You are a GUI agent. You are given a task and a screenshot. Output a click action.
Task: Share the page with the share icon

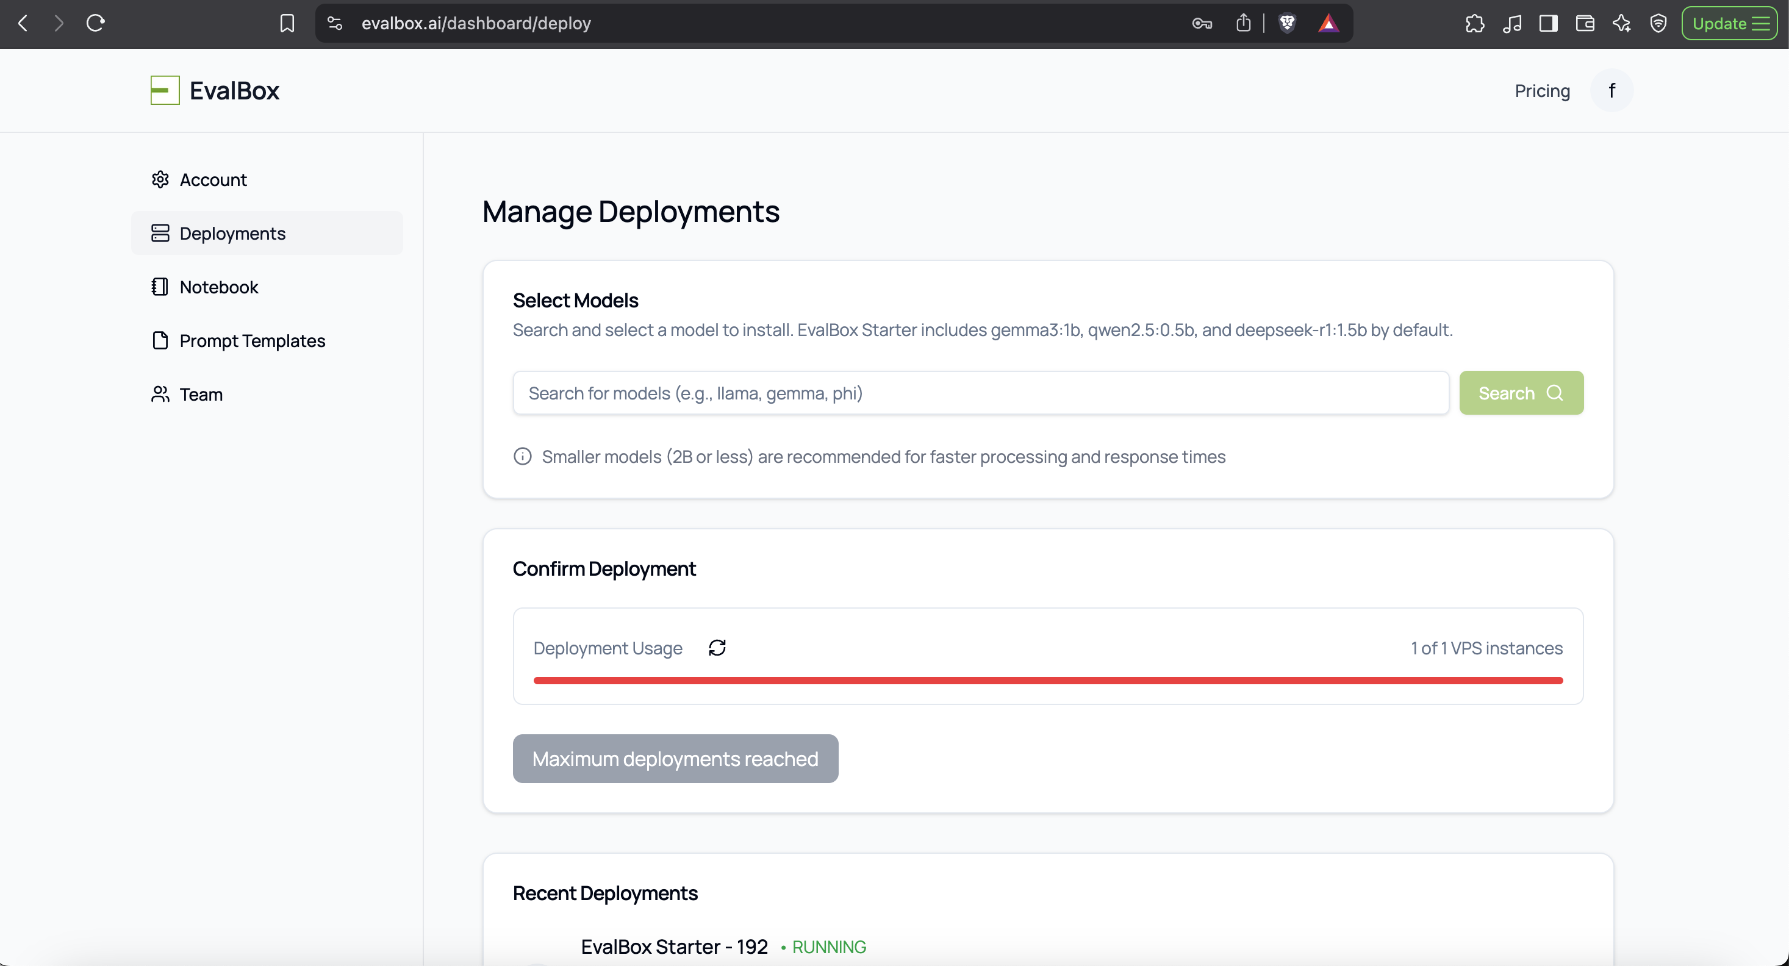pos(1243,23)
